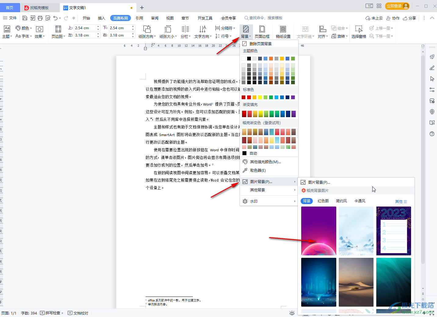437x317 pixels.
Task: Click the Share (分享) button
Action: click(409, 18)
